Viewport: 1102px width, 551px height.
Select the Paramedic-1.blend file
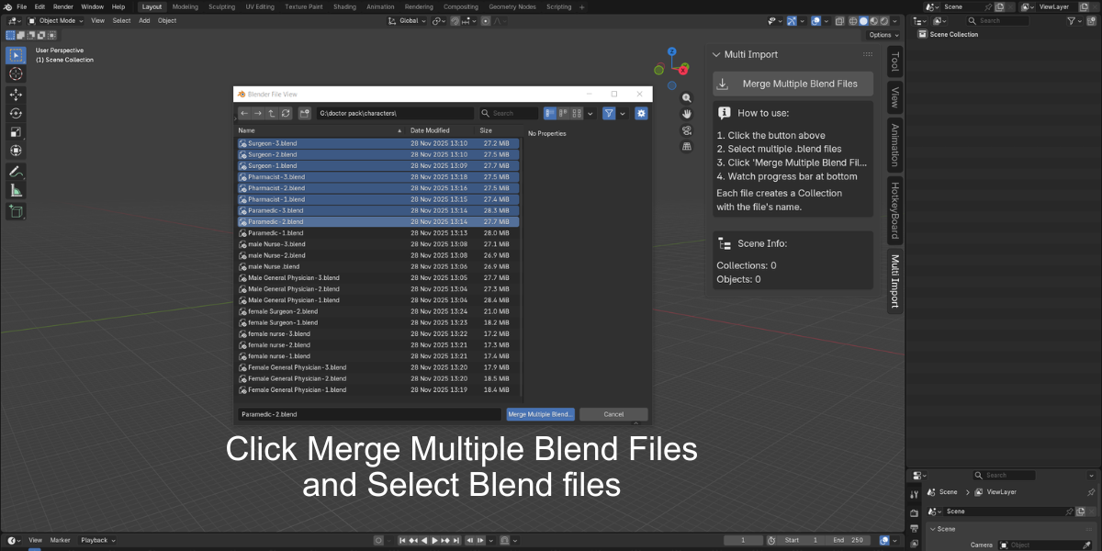(377, 233)
